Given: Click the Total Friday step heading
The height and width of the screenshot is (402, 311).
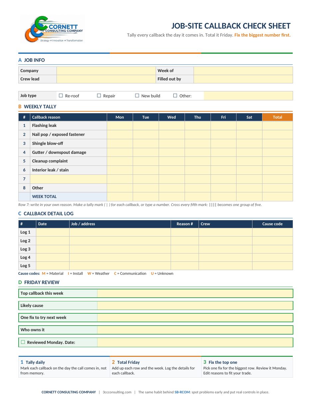Looking at the screenshot, I should click(x=128, y=362).
